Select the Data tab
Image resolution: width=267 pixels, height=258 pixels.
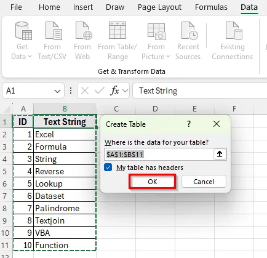249,7
